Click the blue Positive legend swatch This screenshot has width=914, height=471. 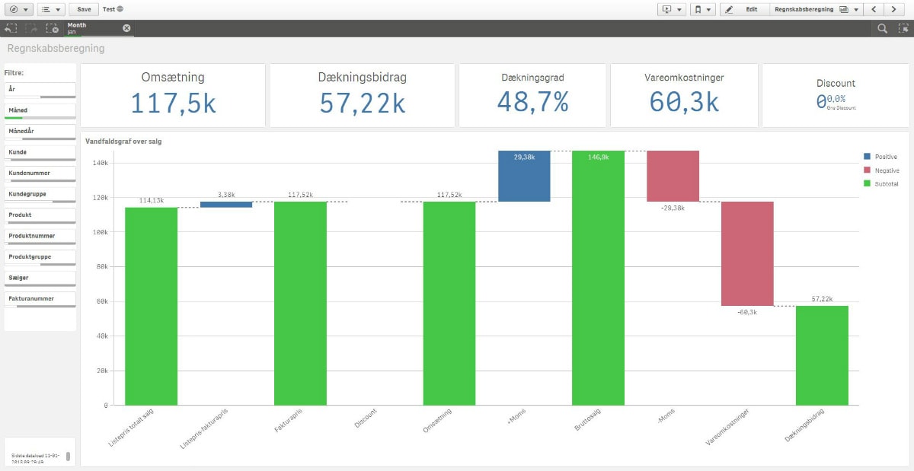(867, 157)
